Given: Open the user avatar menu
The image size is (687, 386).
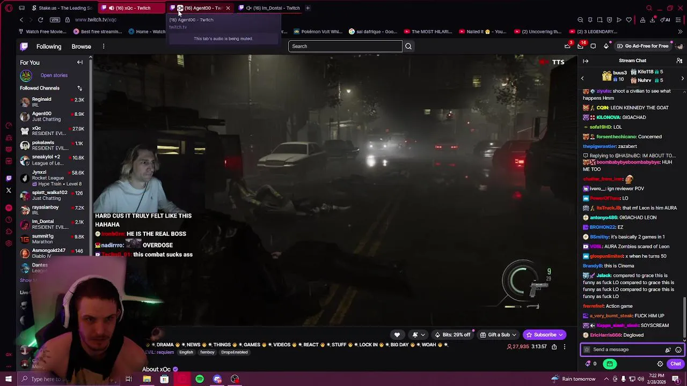Looking at the screenshot, I should click(x=679, y=46).
